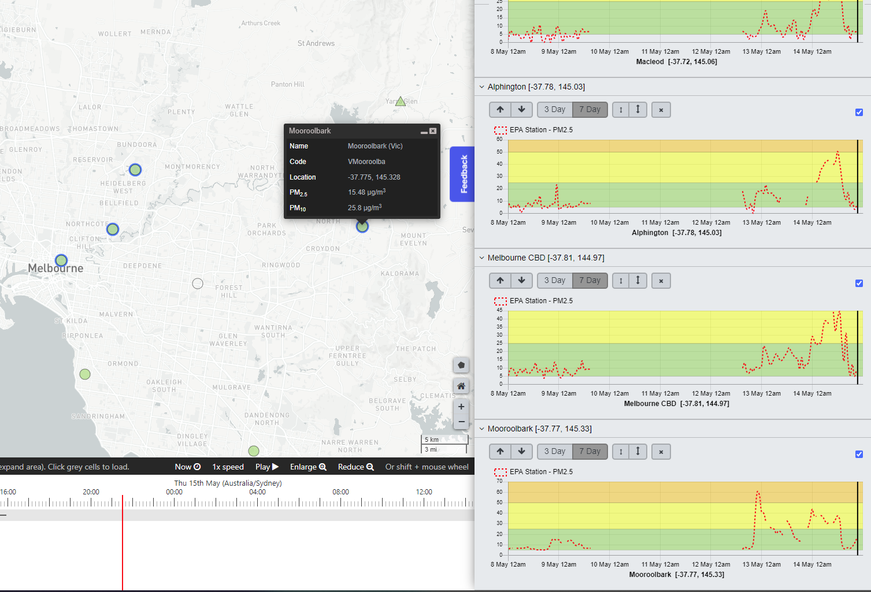Image resolution: width=871 pixels, height=592 pixels.
Task: Select 7 Day view for Mooroolbark chart
Action: 590,452
